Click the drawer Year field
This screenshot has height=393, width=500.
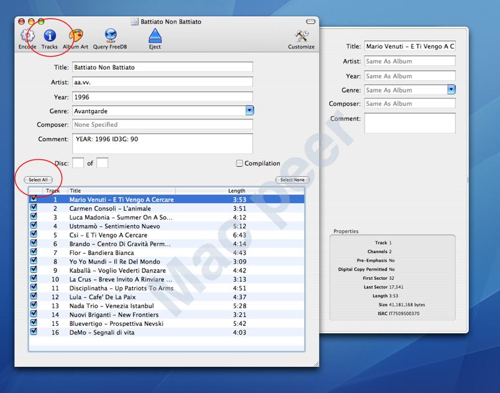[x=410, y=76]
